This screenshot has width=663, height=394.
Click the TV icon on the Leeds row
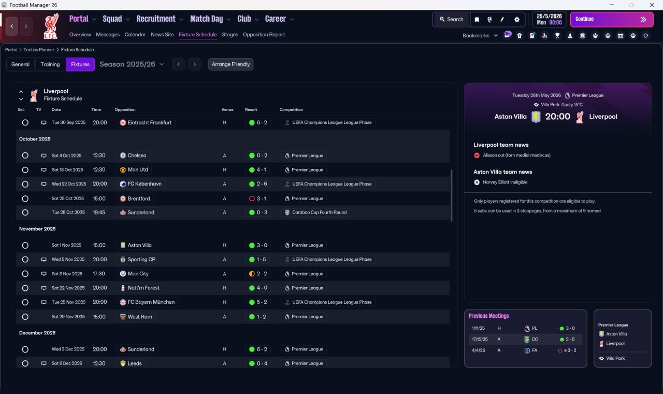point(44,363)
